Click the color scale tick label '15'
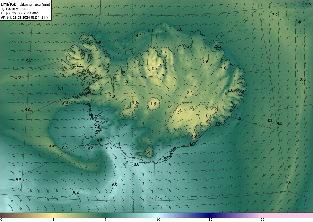Image resolution: width=313 pixels, height=222 pixels. 210,220
